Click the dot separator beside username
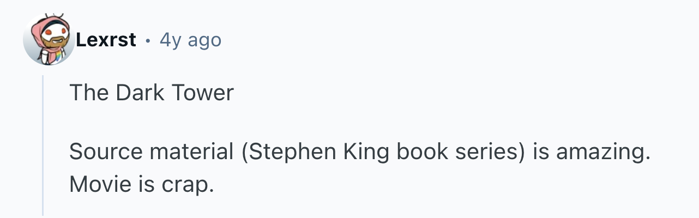Screen dimensions: 699x218 pyautogui.click(x=147, y=40)
